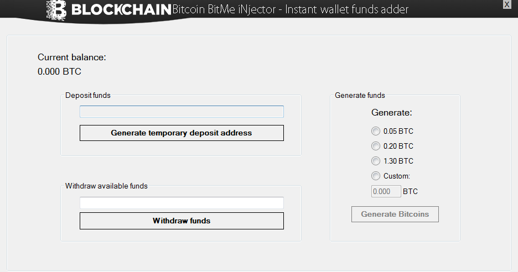Image resolution: width=518 pixels, height=272 pixels.
Task: Click the BTC unit label beside custom field
Action: 410,191
